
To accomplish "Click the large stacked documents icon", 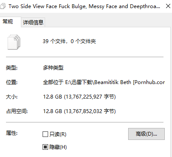I will point(14,42).
